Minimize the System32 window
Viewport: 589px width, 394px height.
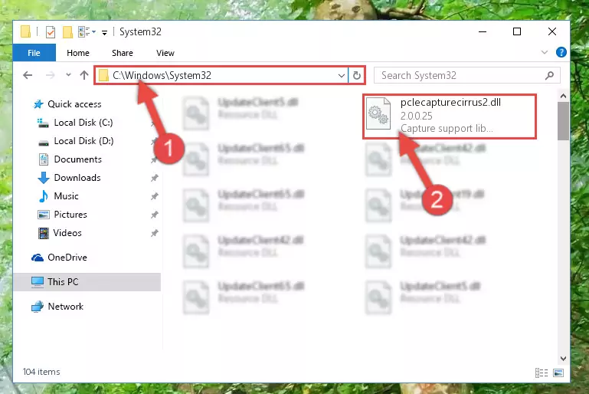483,32
